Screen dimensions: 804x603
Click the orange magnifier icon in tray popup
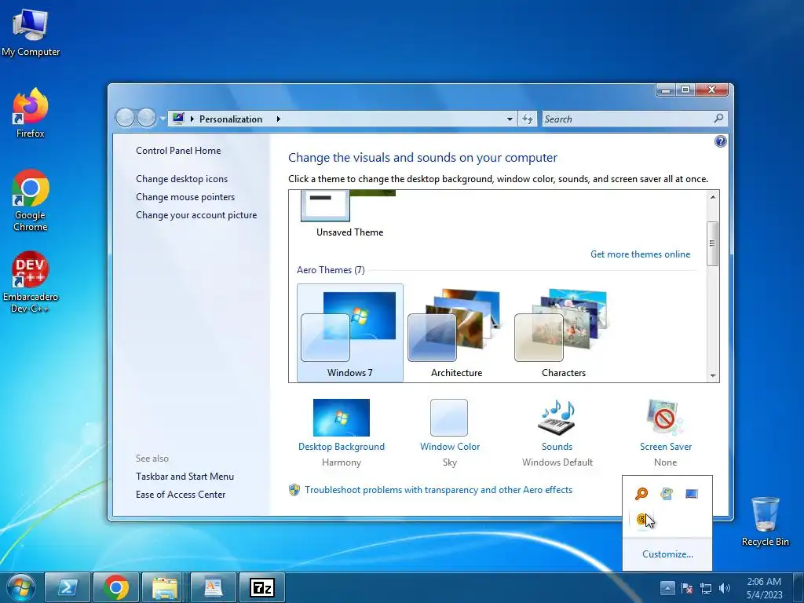[x=641, y=493]
